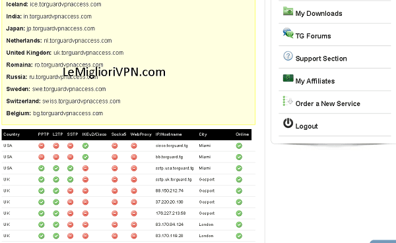Click the Logout power icon
Viewport: 396px width, 243px height.
pyautogui.click(x=288, y=123)
